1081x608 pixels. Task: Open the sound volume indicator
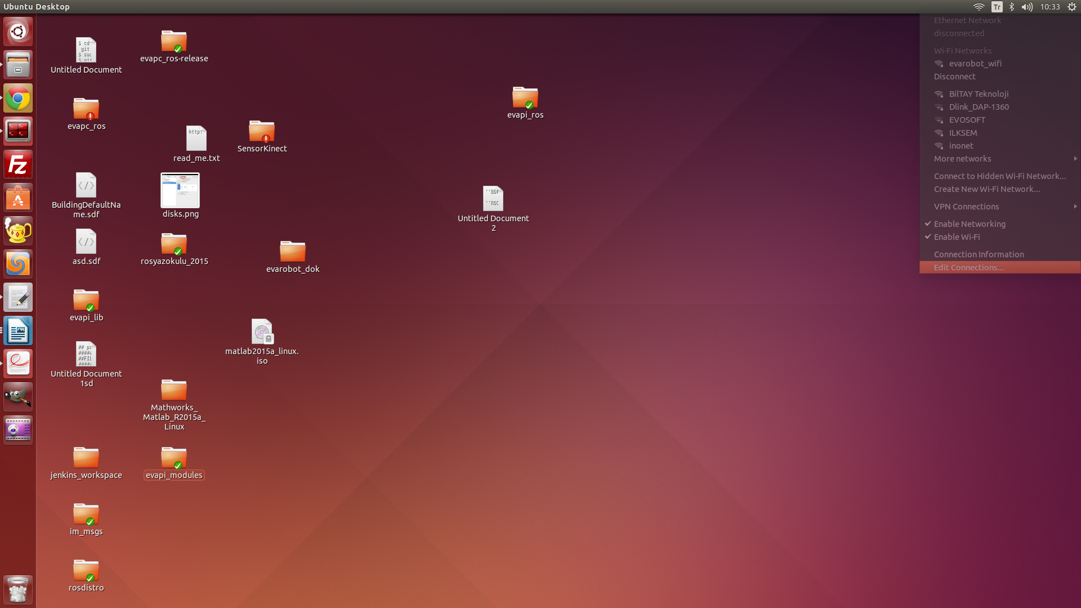coord(1027,7)
